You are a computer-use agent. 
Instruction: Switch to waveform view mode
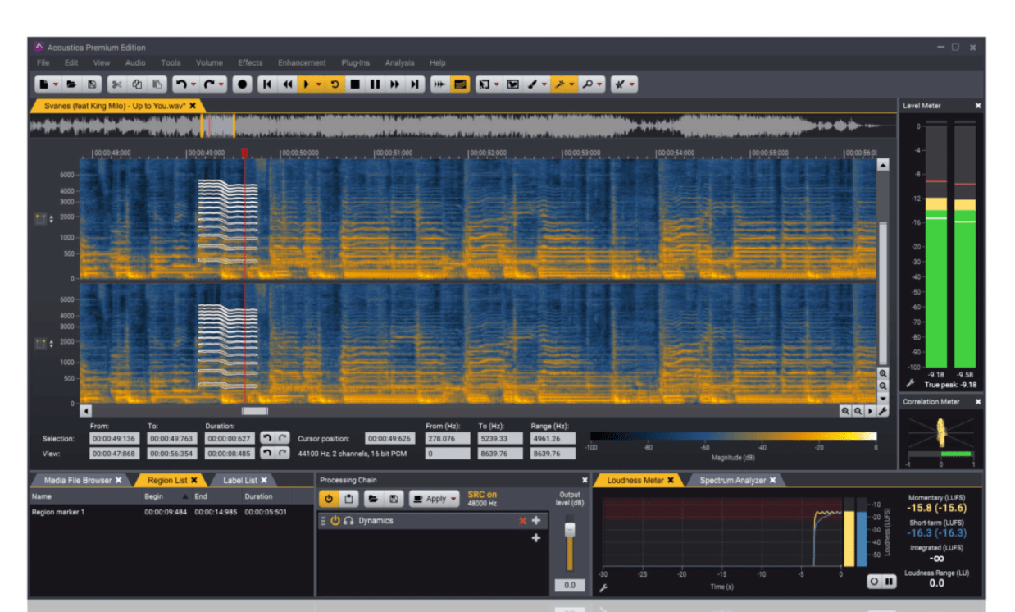click(x=440, y=84)
